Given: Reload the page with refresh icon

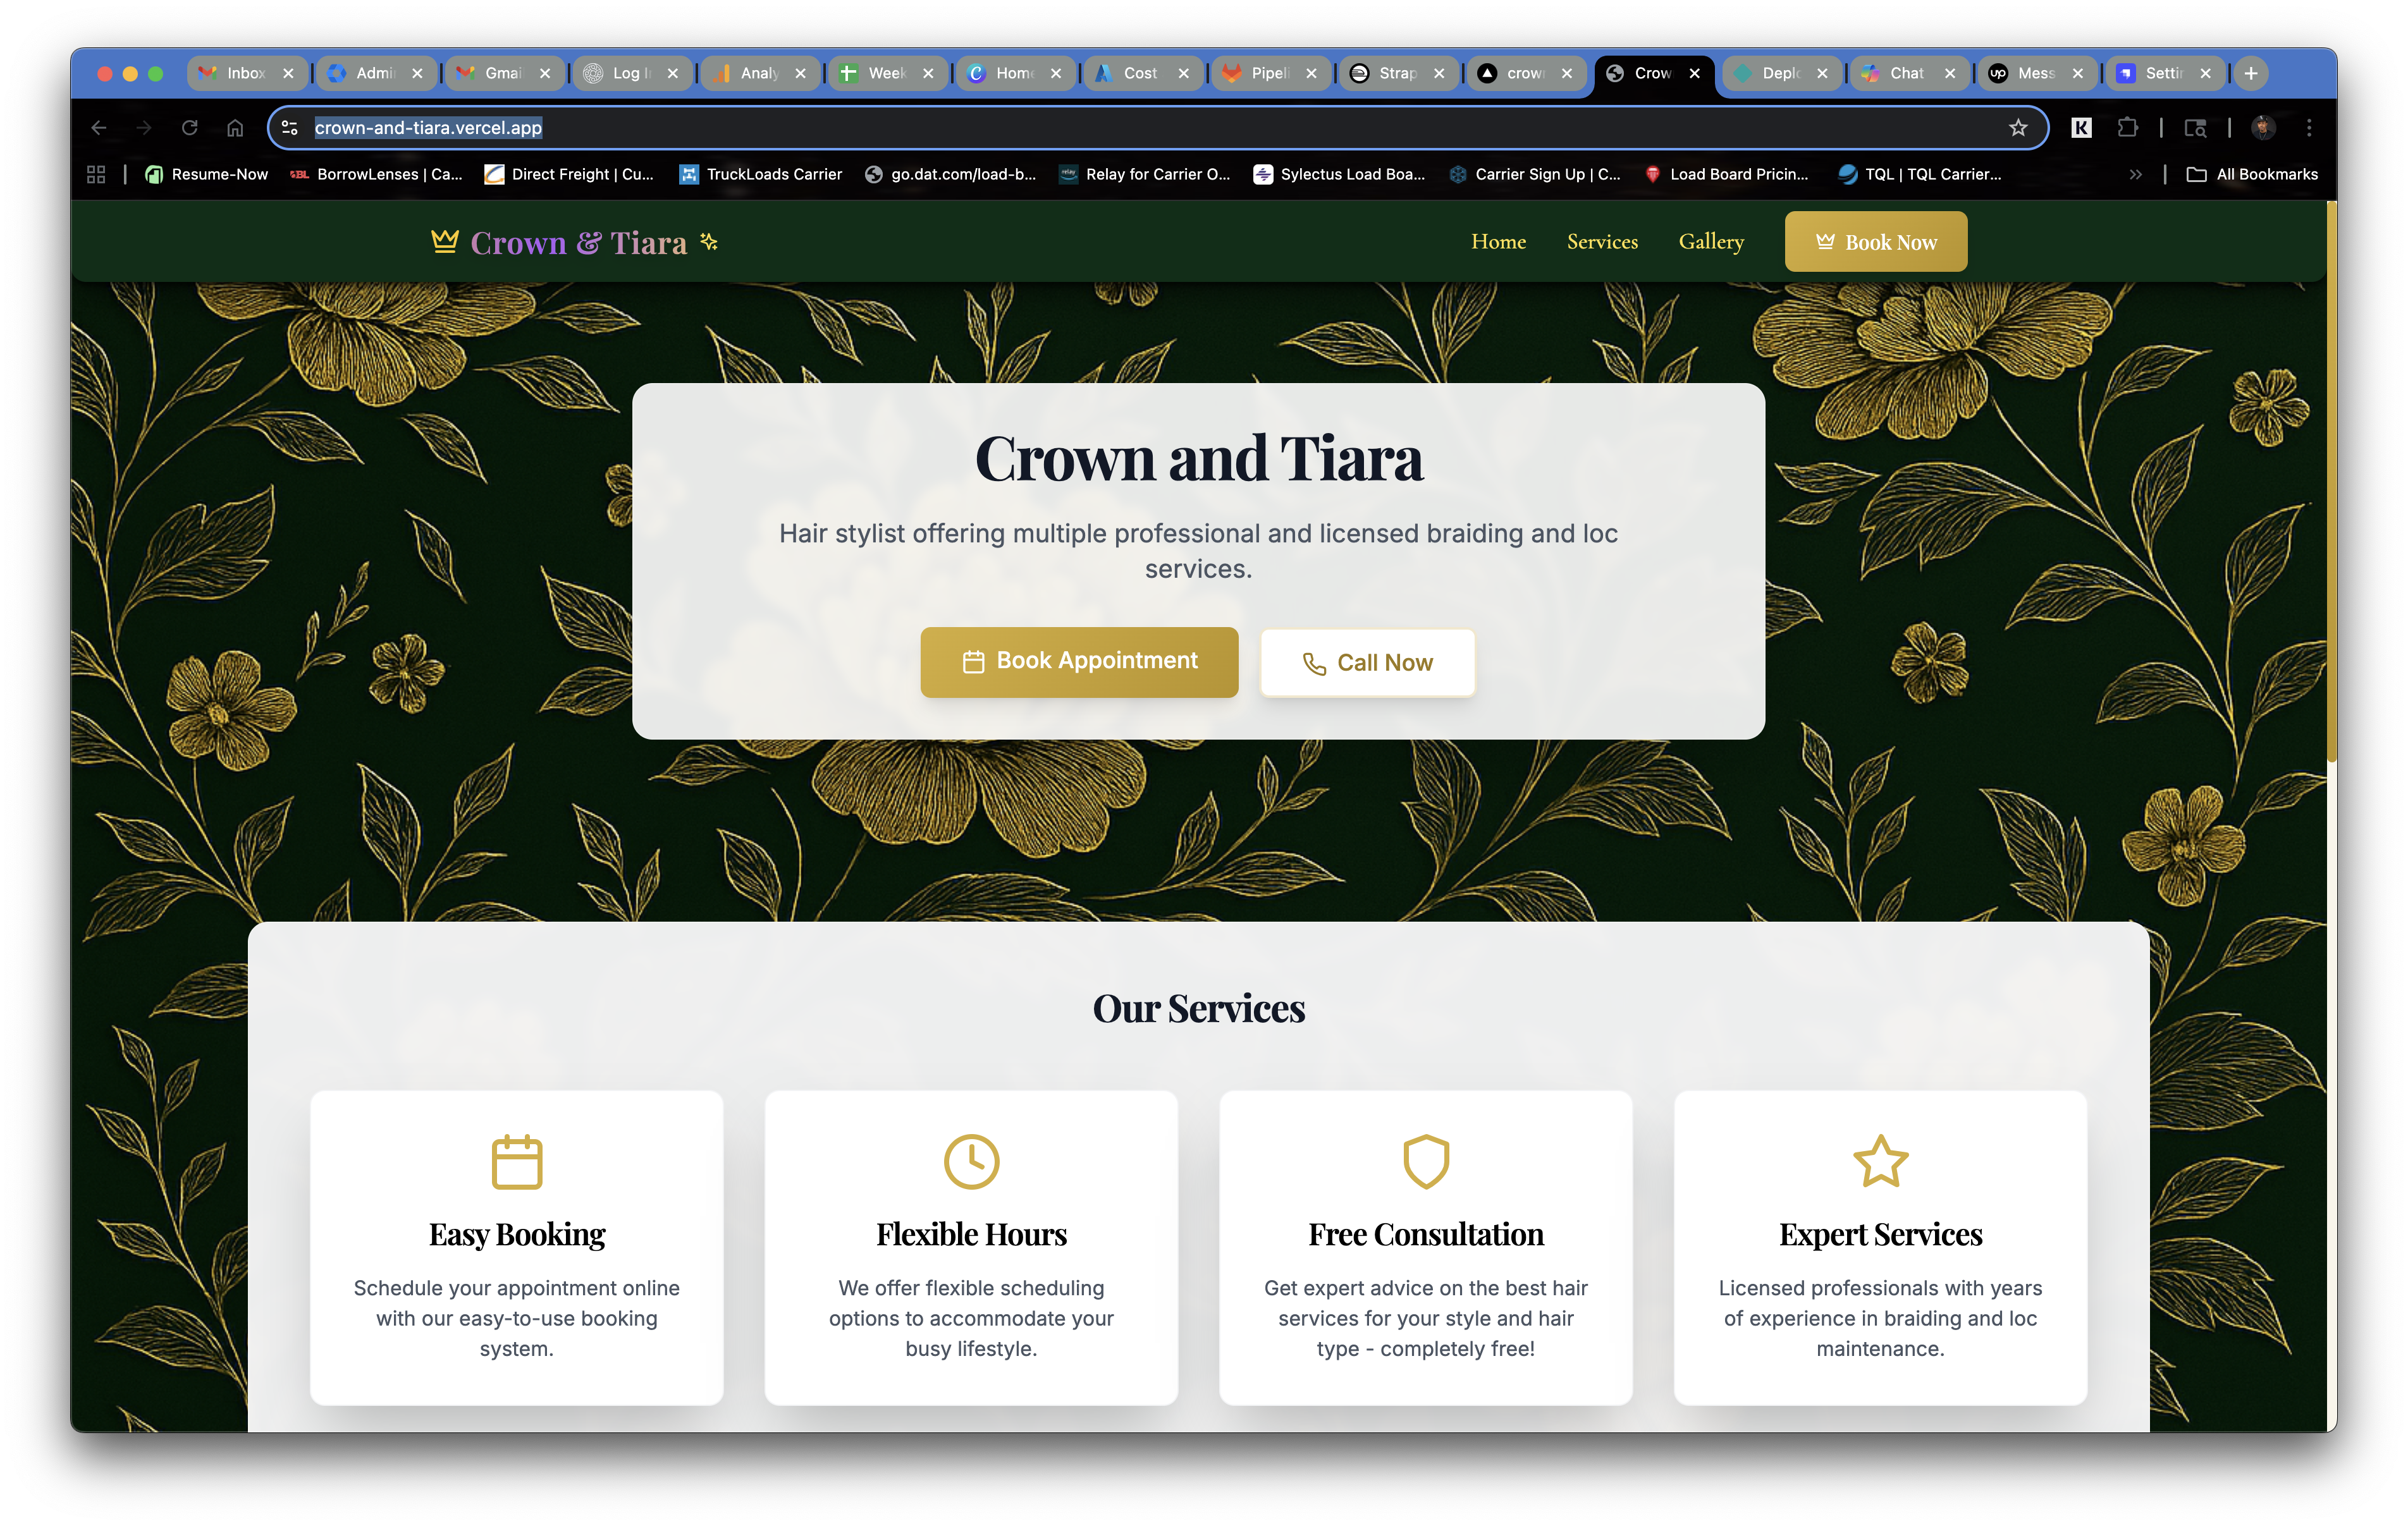Looking at the screenshot, I should click(189, 128).
